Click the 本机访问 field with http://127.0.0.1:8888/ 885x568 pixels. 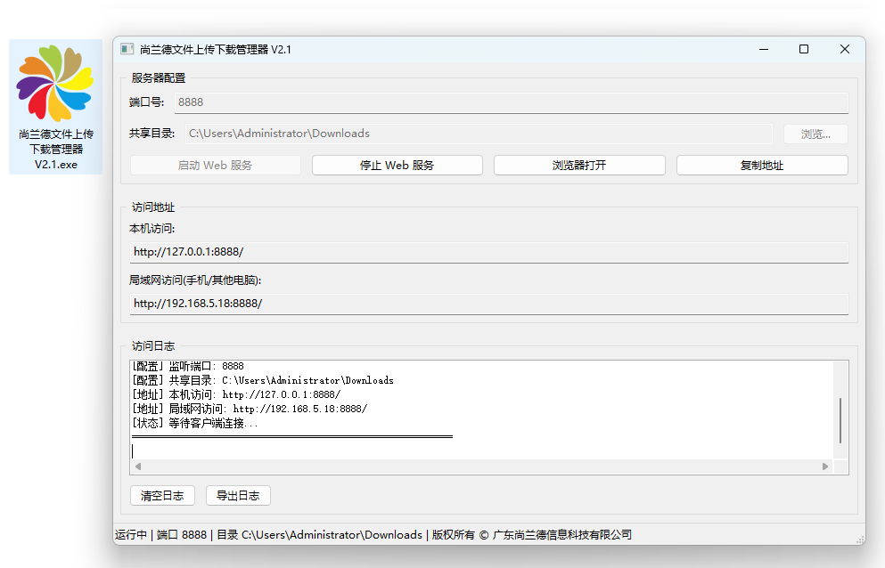click(489, 252)
